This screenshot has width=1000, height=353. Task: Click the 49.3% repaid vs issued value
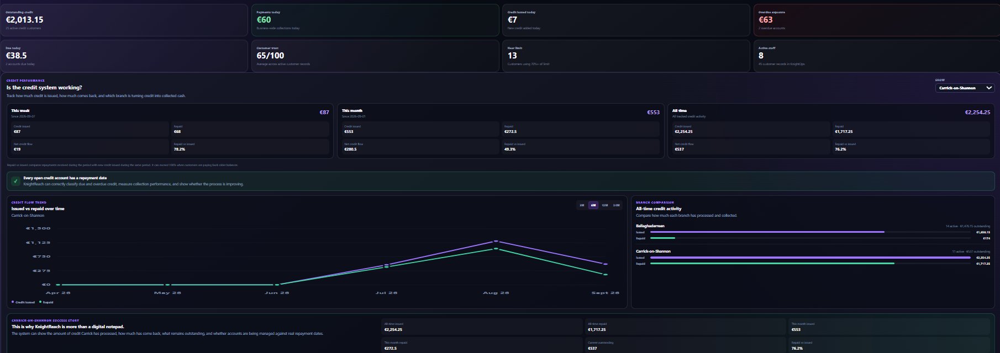point(510,149)
